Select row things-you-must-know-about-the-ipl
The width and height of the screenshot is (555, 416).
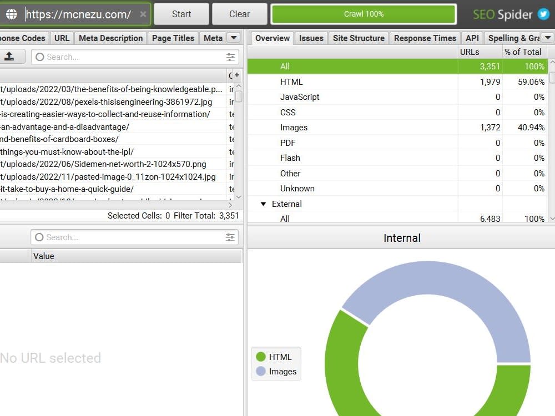[113, 152]
